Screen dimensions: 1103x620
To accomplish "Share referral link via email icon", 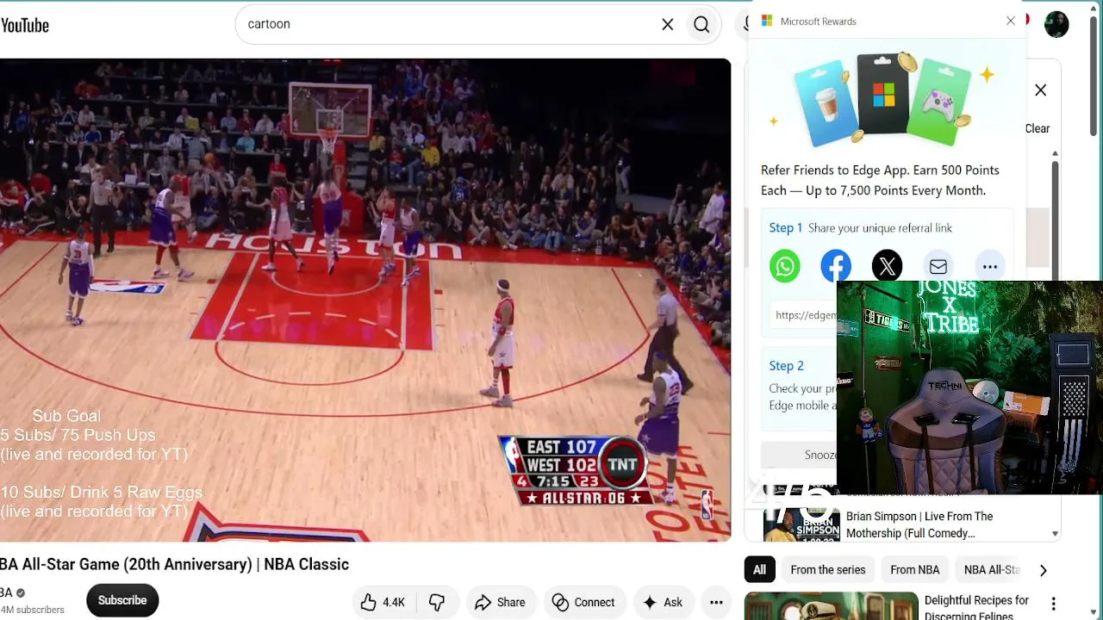I will tap(938, 267).
